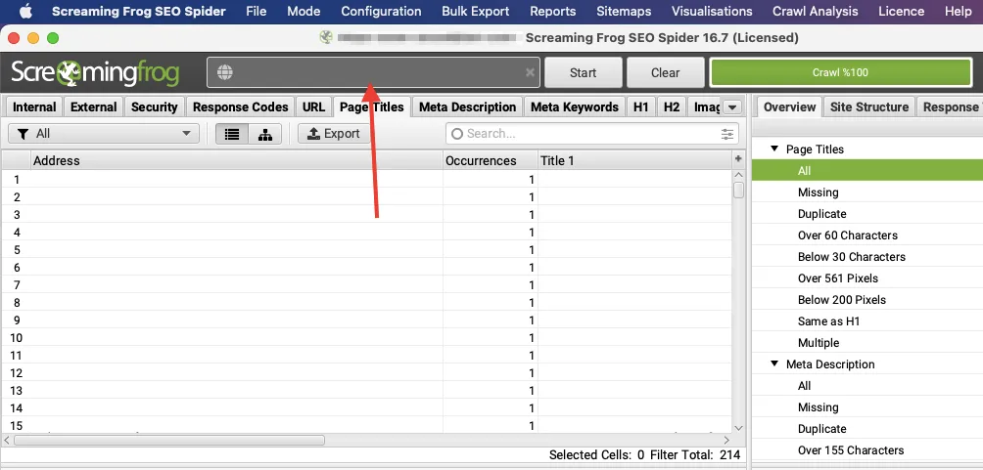Open the Apple menu
The height and width of the screenshot is (470, 983).
coord(25,12)
